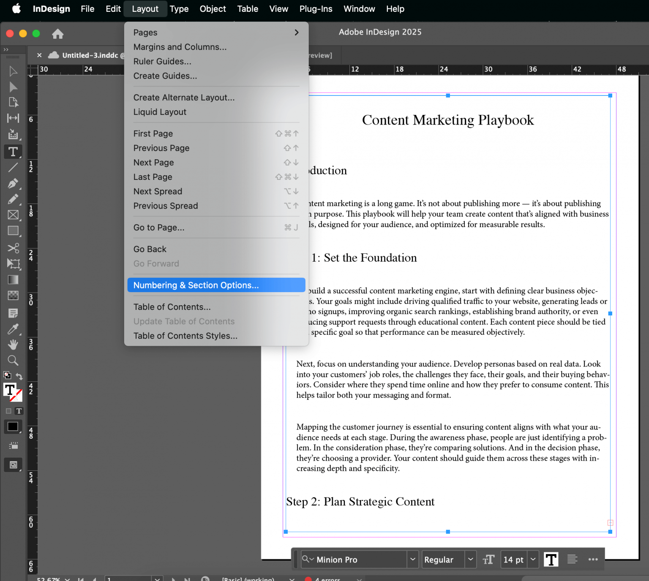The image size is (649, 581).
Task: Open the Minion Pro font family dropdown
Action: click(412, 559)
